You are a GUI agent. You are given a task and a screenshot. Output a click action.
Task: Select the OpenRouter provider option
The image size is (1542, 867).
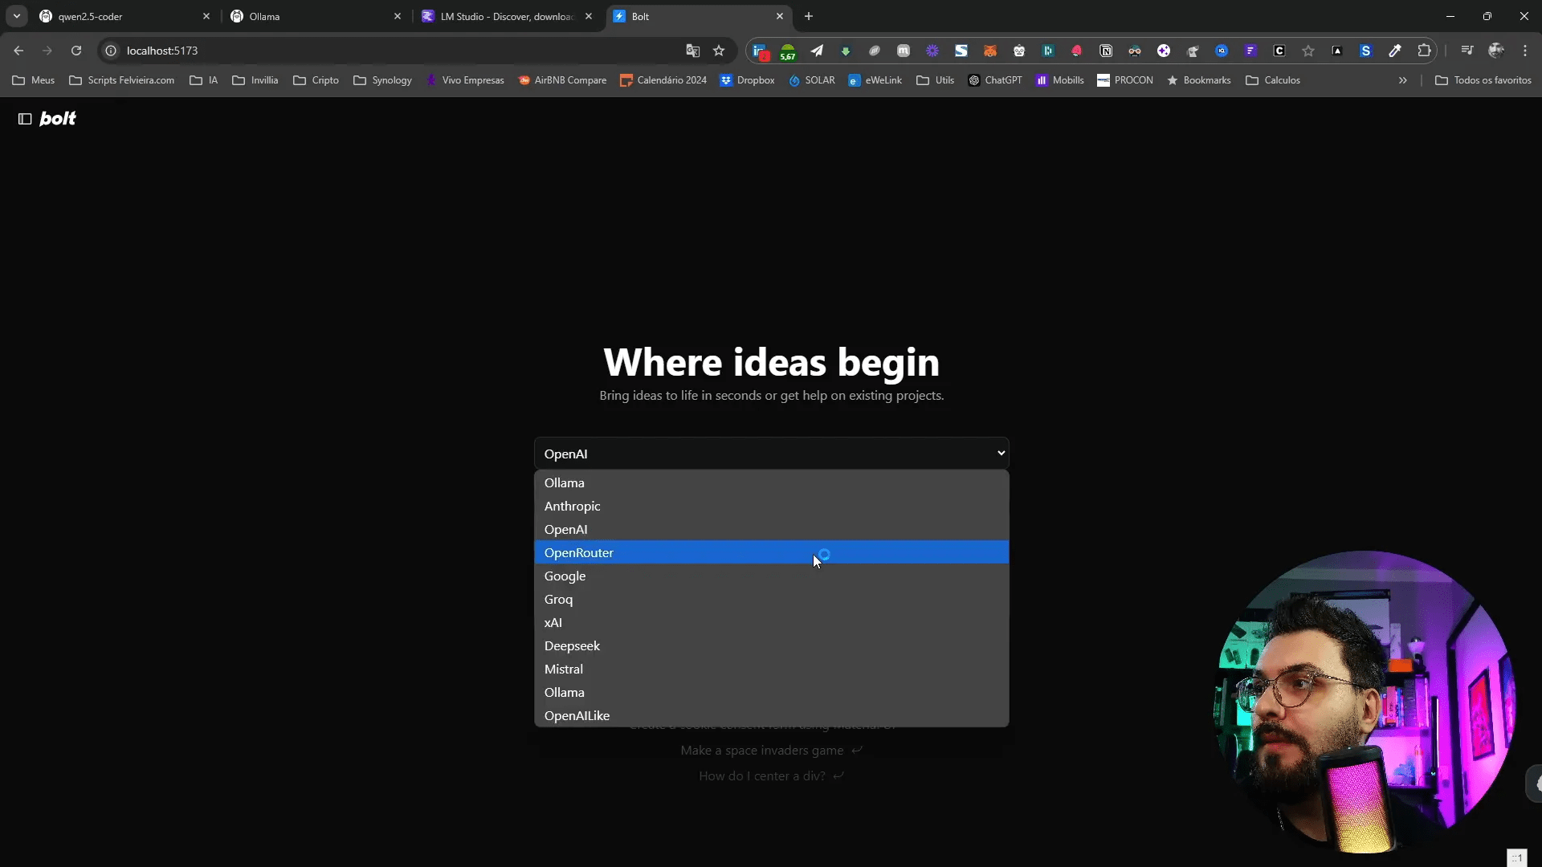click(771, 552)
